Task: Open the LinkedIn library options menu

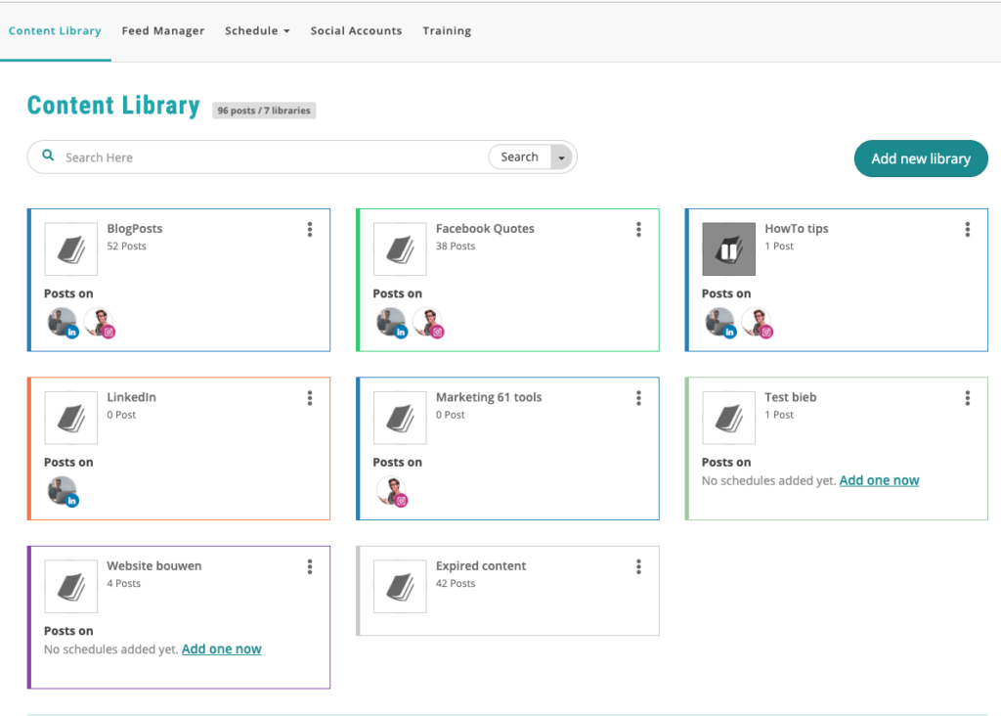Action: point(310,398)
